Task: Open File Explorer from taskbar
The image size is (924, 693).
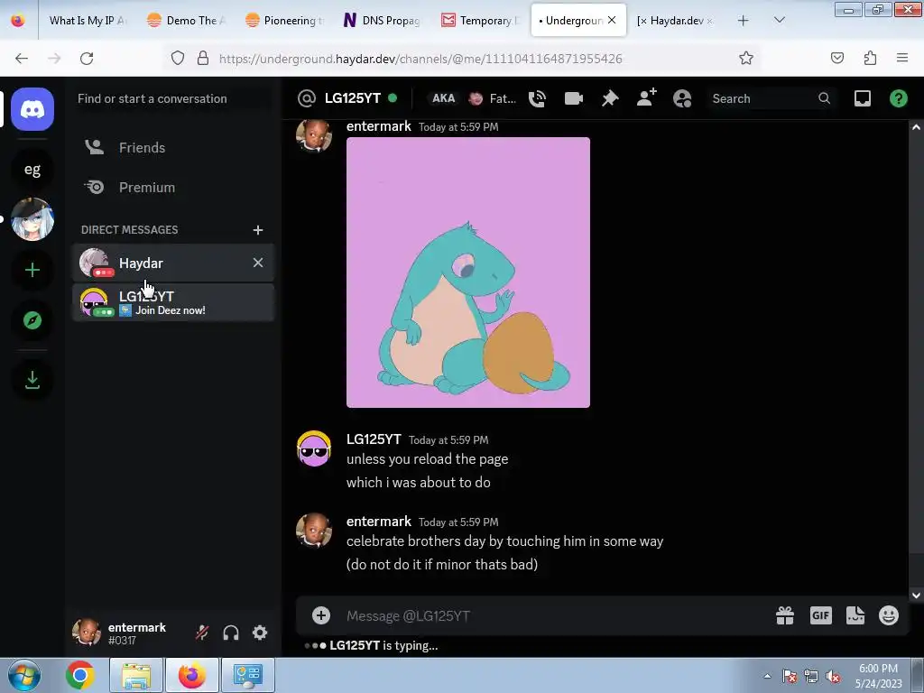Action: (136, 675)
